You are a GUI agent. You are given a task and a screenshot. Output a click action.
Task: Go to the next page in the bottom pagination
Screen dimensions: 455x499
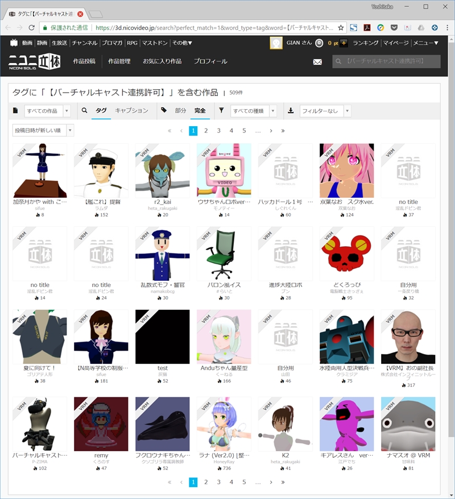(271, 482)
